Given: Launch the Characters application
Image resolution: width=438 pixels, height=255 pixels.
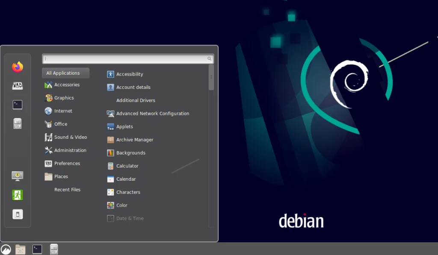Looking at the screenshot, I should coord(127,192).
